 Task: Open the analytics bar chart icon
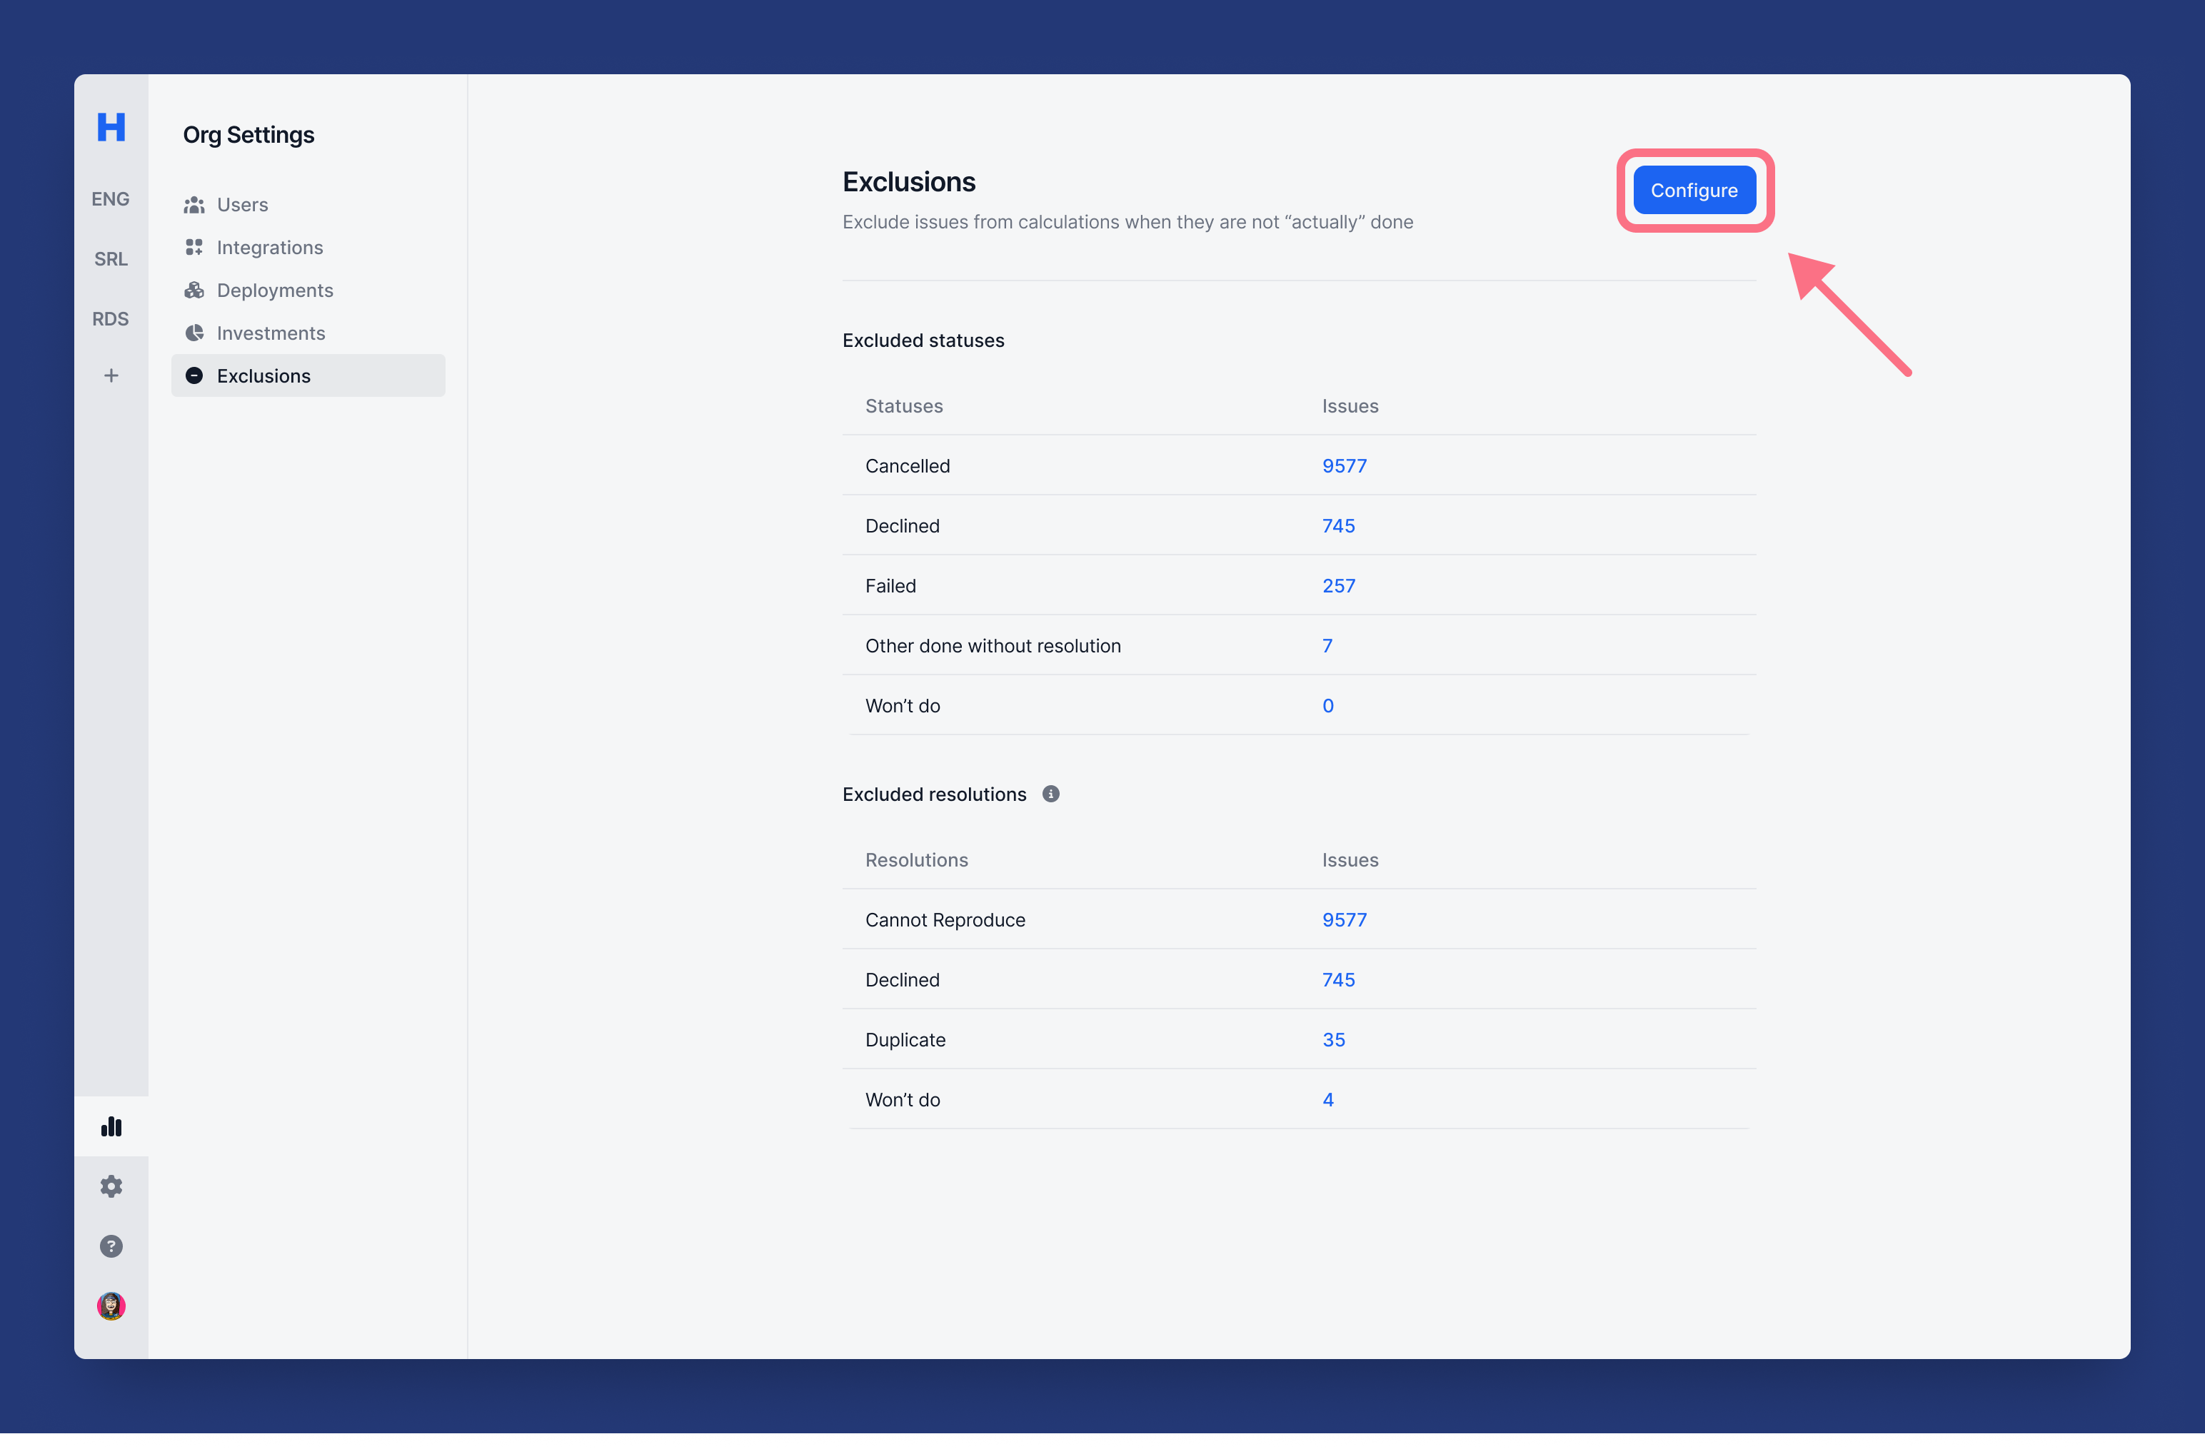tap(111, 1126)
